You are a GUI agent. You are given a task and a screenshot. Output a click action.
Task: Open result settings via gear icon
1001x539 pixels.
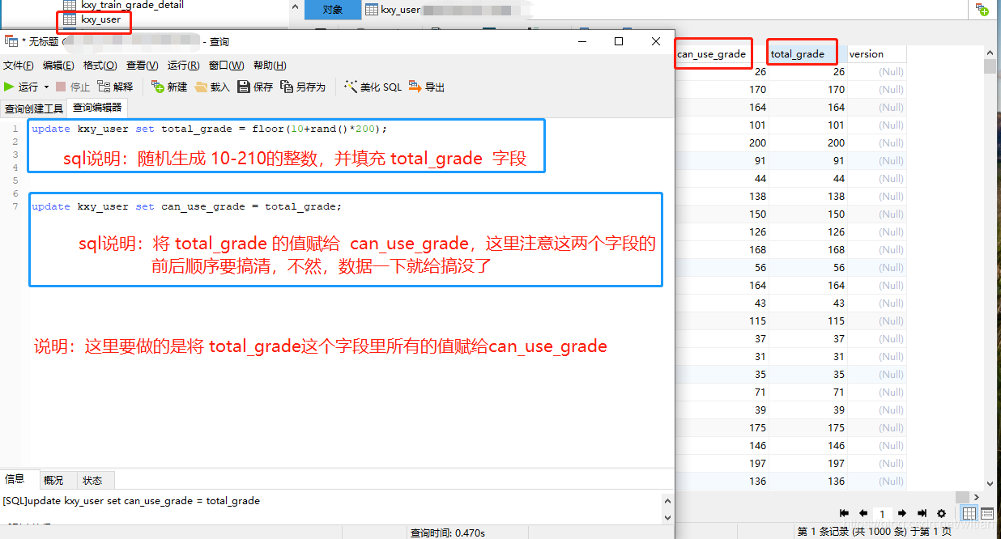click(x=941, y=513)
